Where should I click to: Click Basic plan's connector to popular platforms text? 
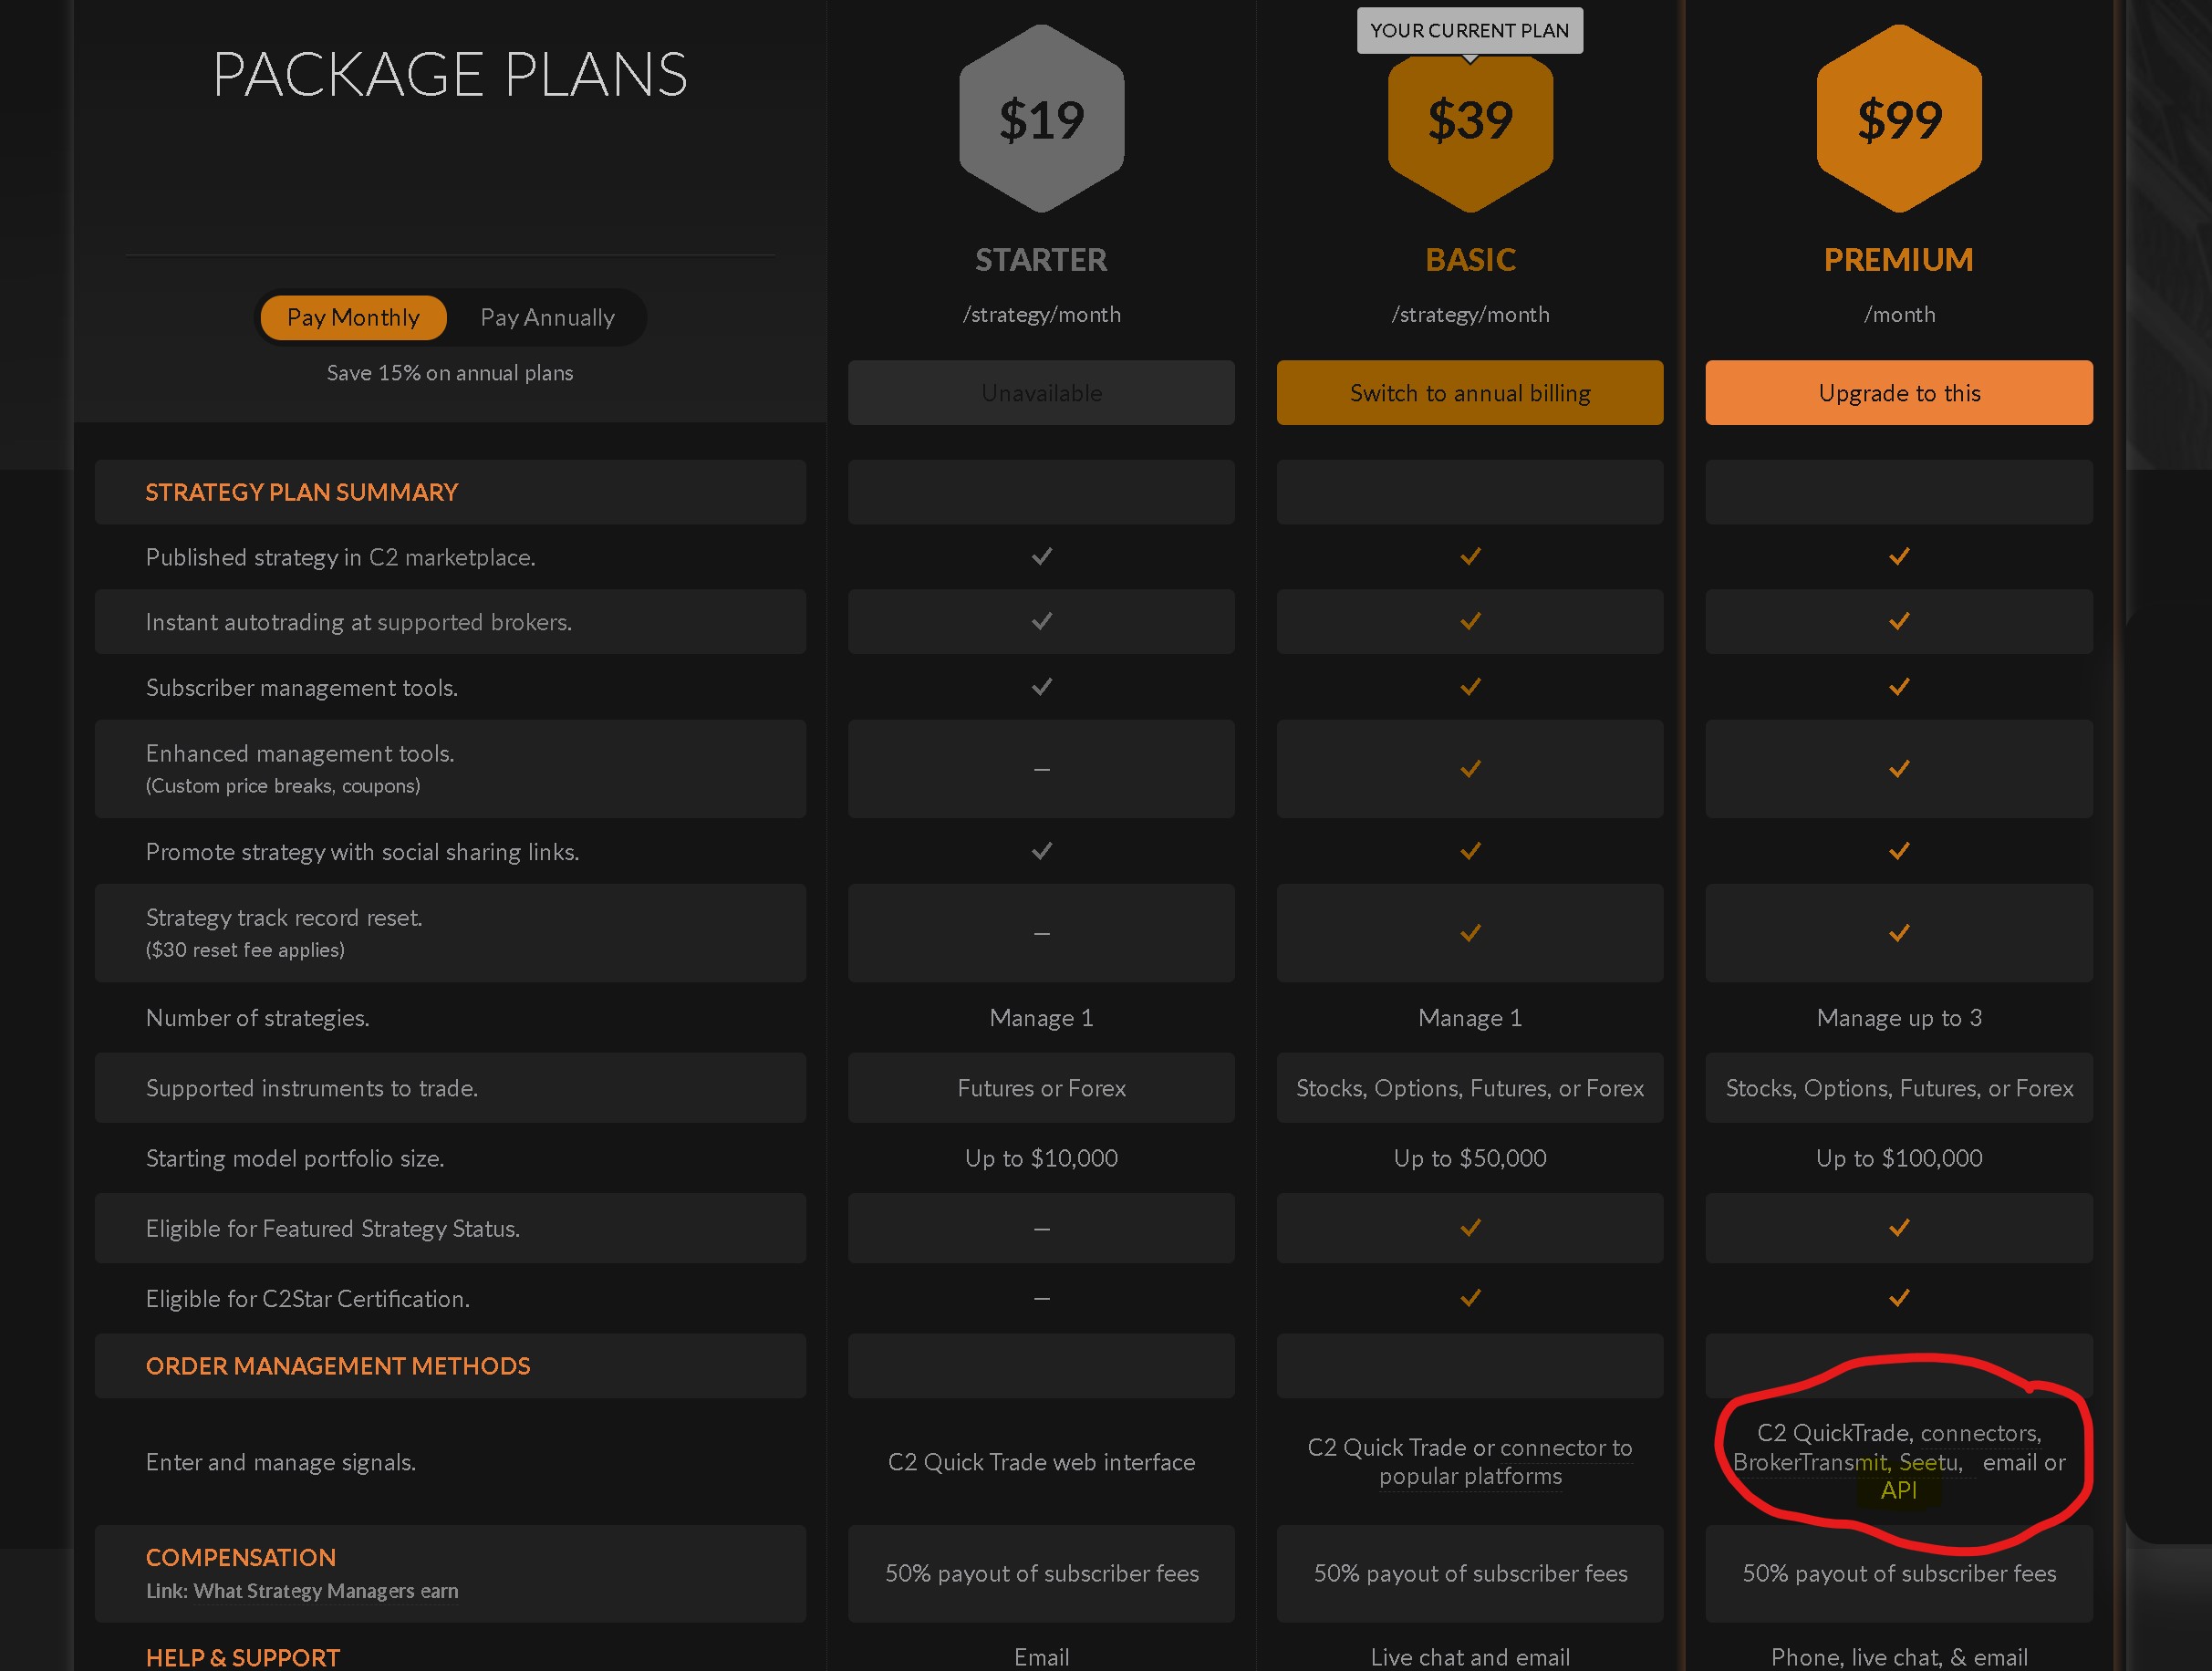pos(1469,1462)
